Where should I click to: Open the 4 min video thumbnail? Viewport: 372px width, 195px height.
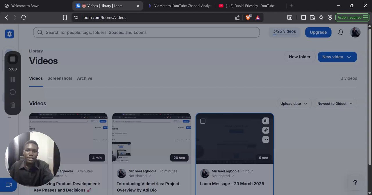click(x=68, y=138)
